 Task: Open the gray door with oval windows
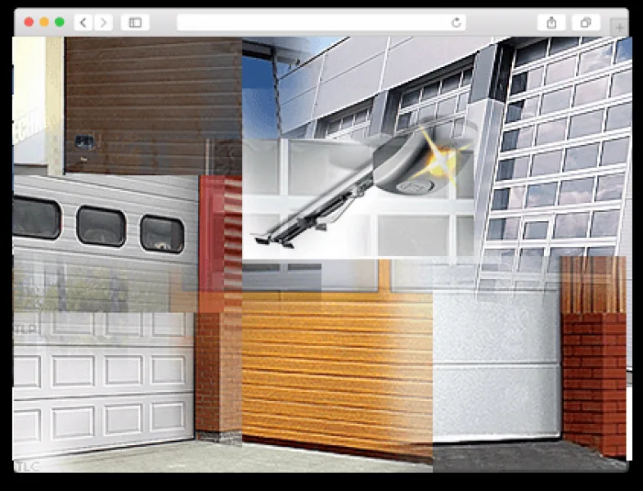[x=106, y=242]
